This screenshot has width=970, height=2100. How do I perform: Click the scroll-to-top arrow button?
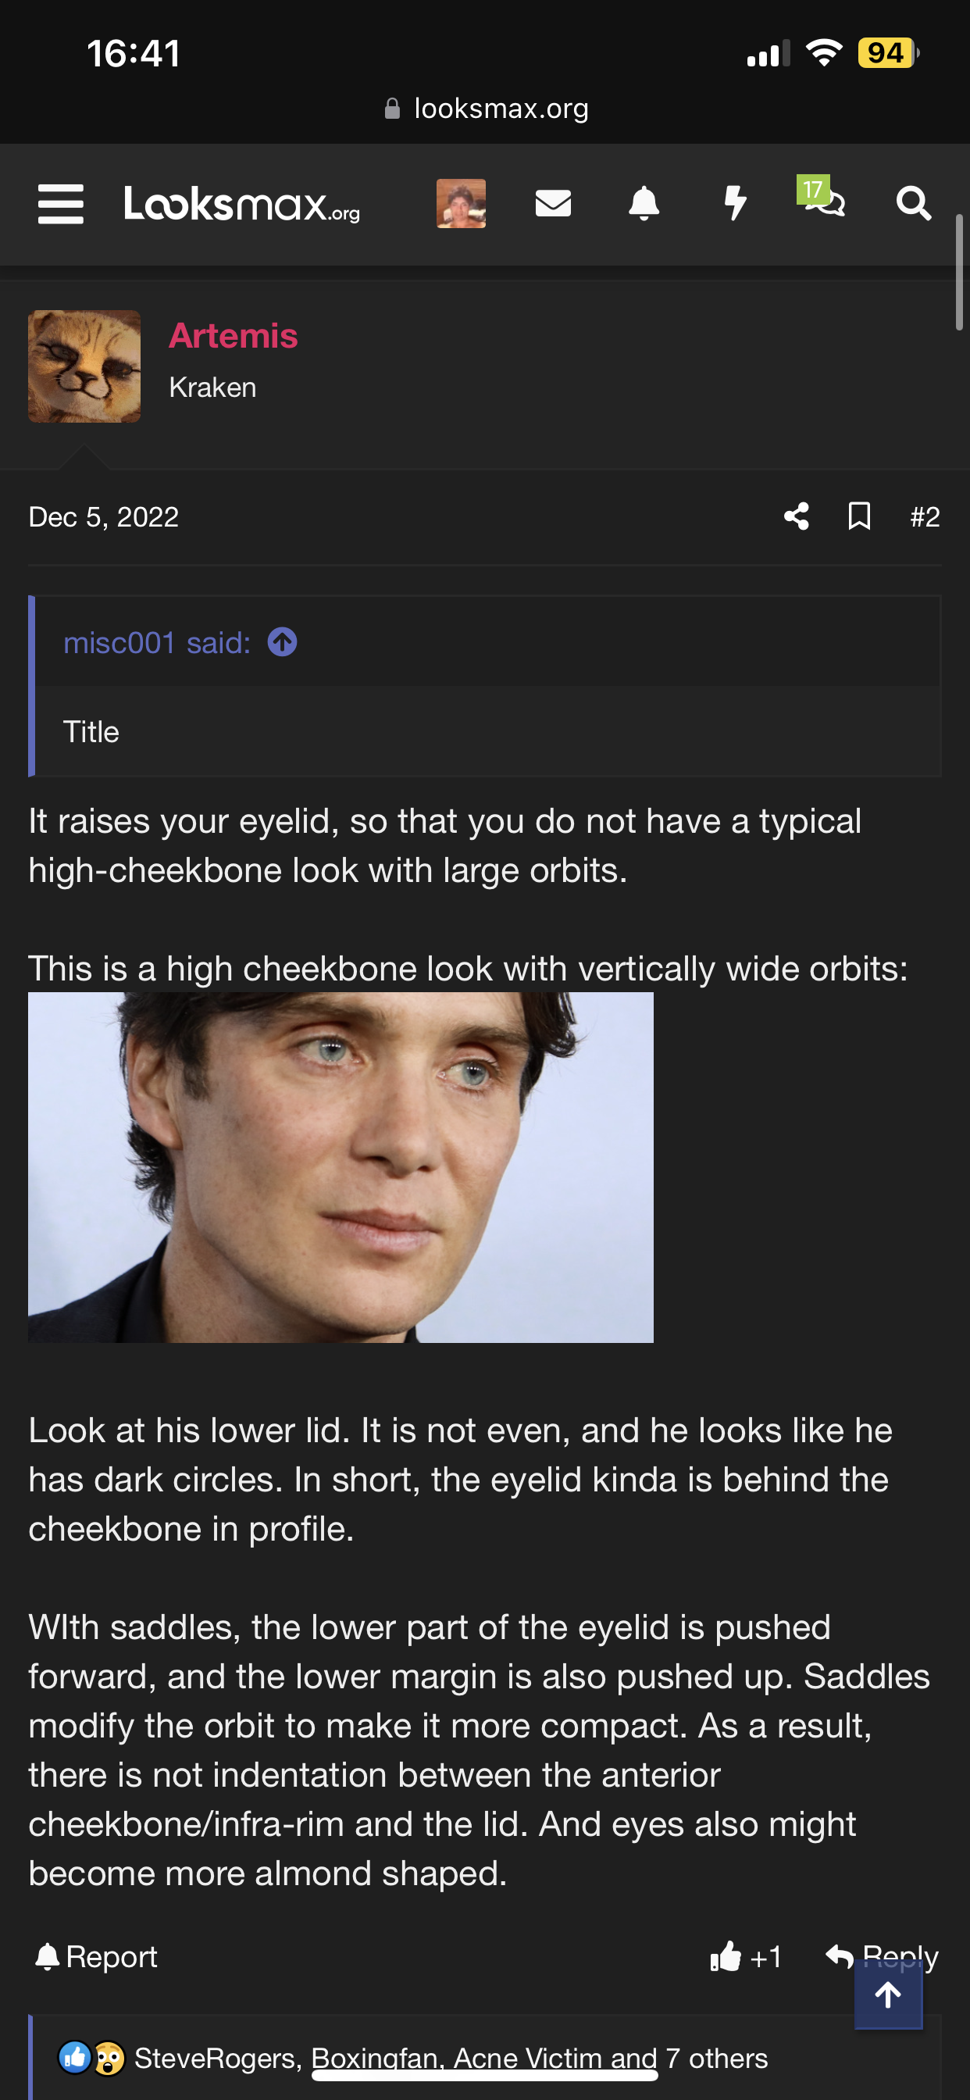(x=888, y=1995)
